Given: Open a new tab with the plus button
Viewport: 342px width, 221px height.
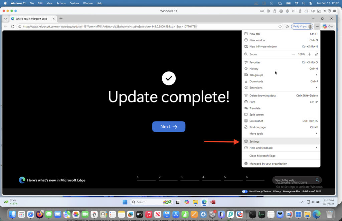Looking at the screenshot, I should coord(61,19).
